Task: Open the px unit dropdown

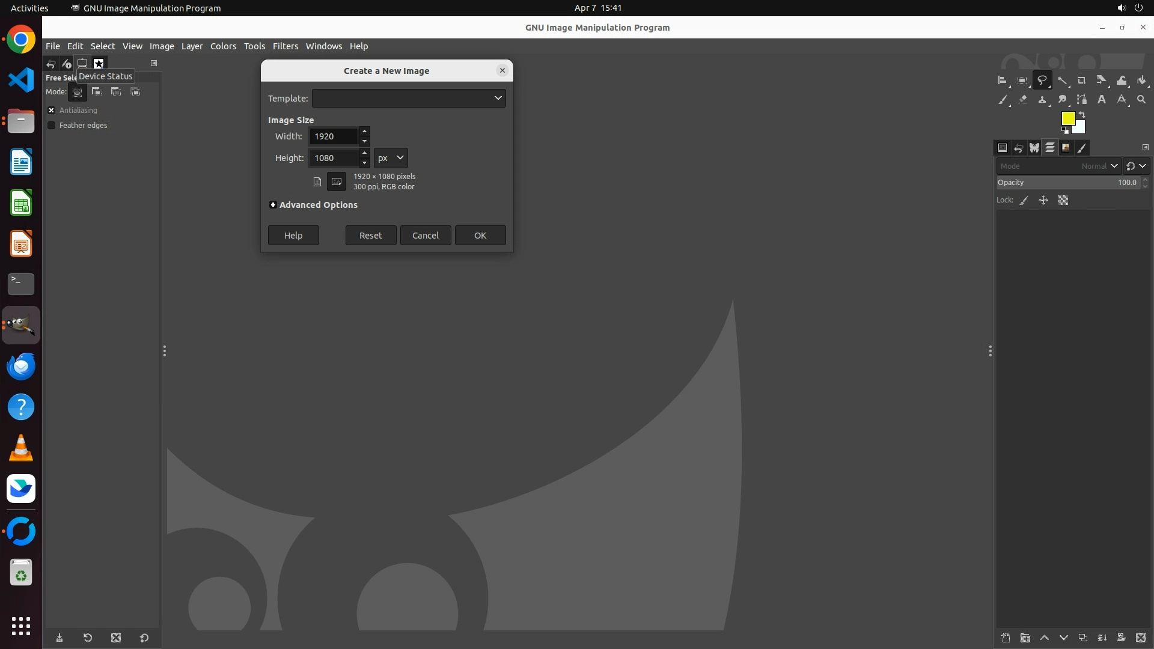Action: pos(391,158)
